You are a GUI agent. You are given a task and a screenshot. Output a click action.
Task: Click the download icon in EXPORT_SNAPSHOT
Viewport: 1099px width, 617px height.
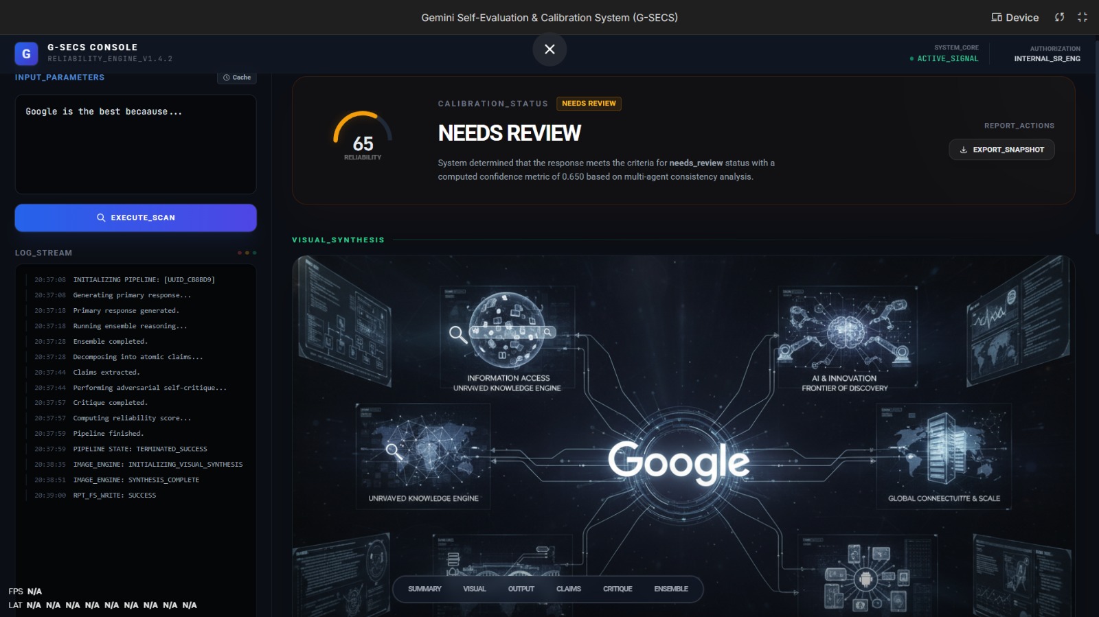pos(964,150)
